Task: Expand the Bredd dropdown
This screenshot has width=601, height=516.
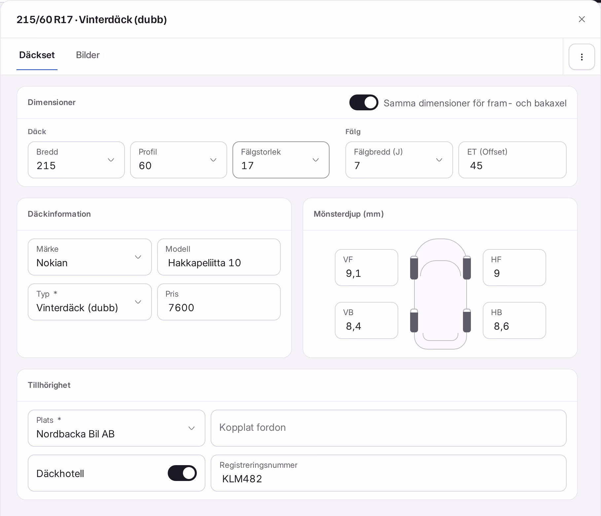Action: coord(76,160)
